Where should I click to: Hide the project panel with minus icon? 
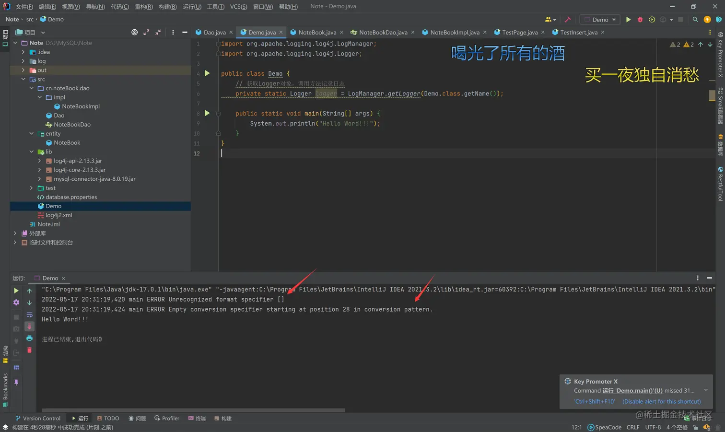click(x=185, y=32)
